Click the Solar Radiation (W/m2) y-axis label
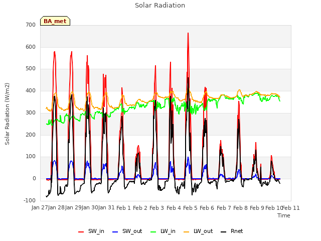The height and width of the screenshot is (241, 321). coord(7,114)
